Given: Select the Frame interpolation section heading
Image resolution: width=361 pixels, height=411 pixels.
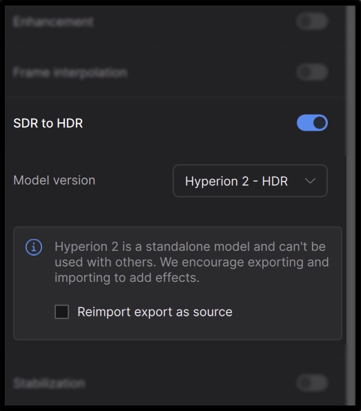Looking at the screenshot, I should 70,73.
